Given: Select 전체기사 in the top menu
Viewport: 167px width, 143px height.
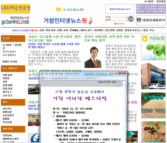Looking at the screenshot, I should 34,30.
